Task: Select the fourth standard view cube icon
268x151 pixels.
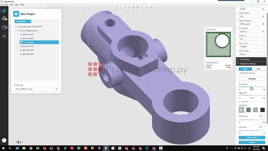Action: pos(129,8)
